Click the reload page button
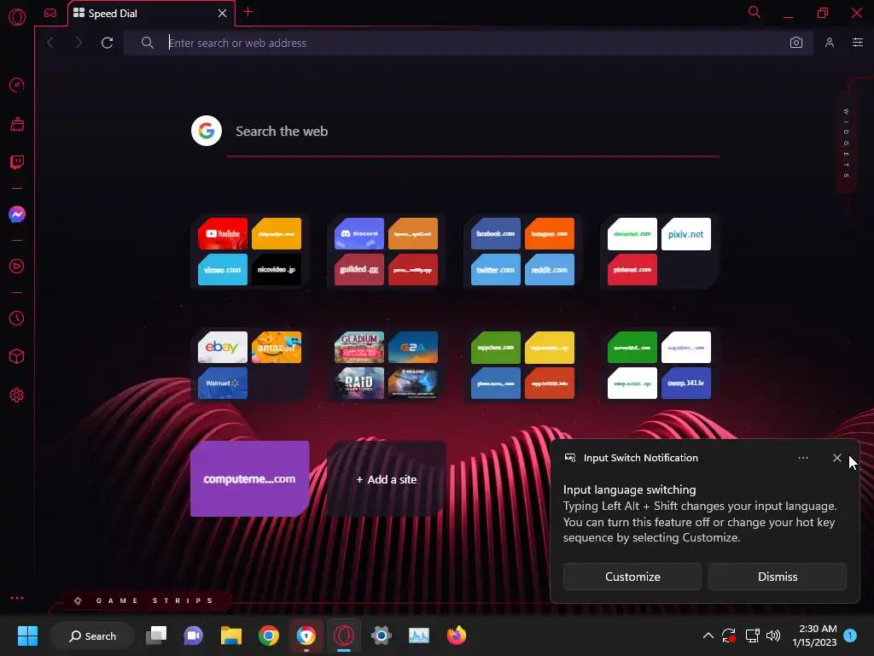 tap(107, 43)
